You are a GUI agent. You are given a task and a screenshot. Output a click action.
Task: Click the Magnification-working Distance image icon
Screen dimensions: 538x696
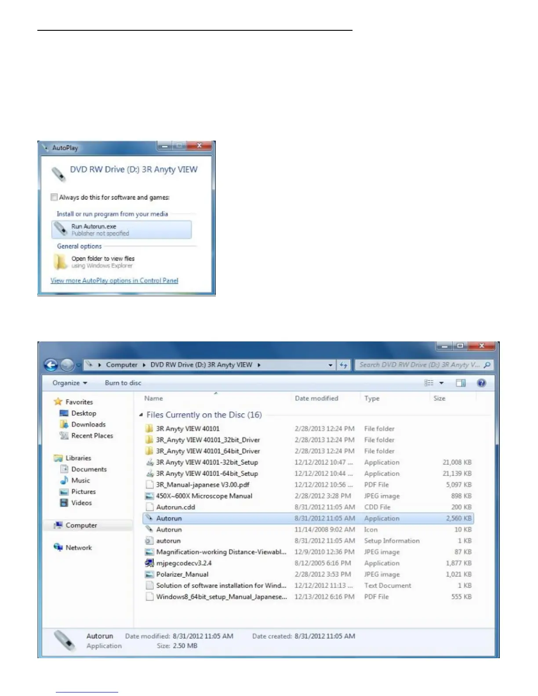[x=149, y=552]
